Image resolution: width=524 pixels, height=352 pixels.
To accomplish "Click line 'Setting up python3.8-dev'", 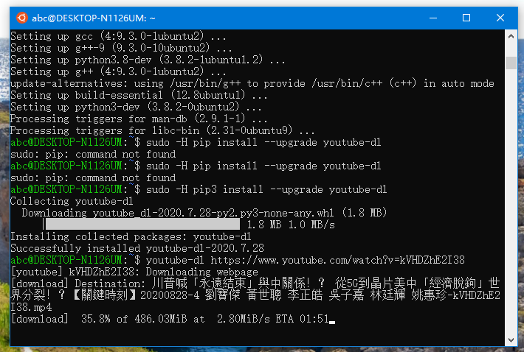I will pyautogui.click(x=148, y=60).
